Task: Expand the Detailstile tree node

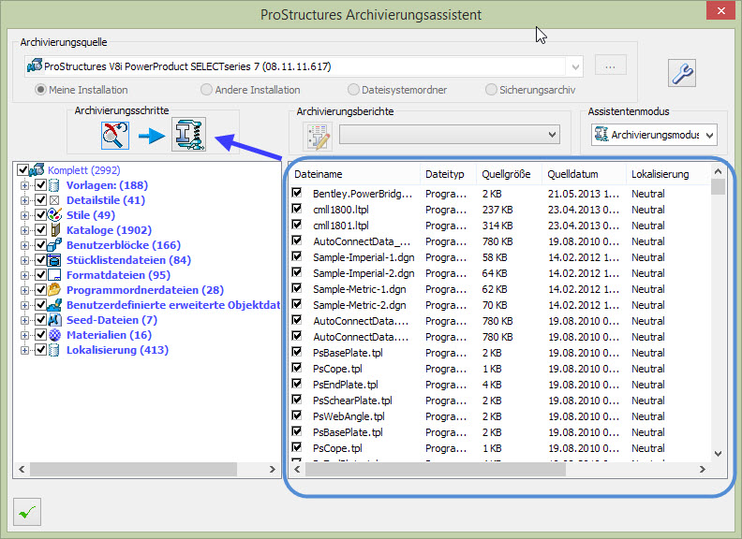Action: (24, 200)
